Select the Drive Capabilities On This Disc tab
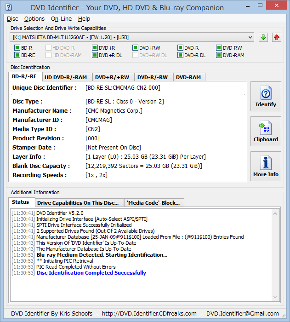290x322 pixels. tap(78, 202)
